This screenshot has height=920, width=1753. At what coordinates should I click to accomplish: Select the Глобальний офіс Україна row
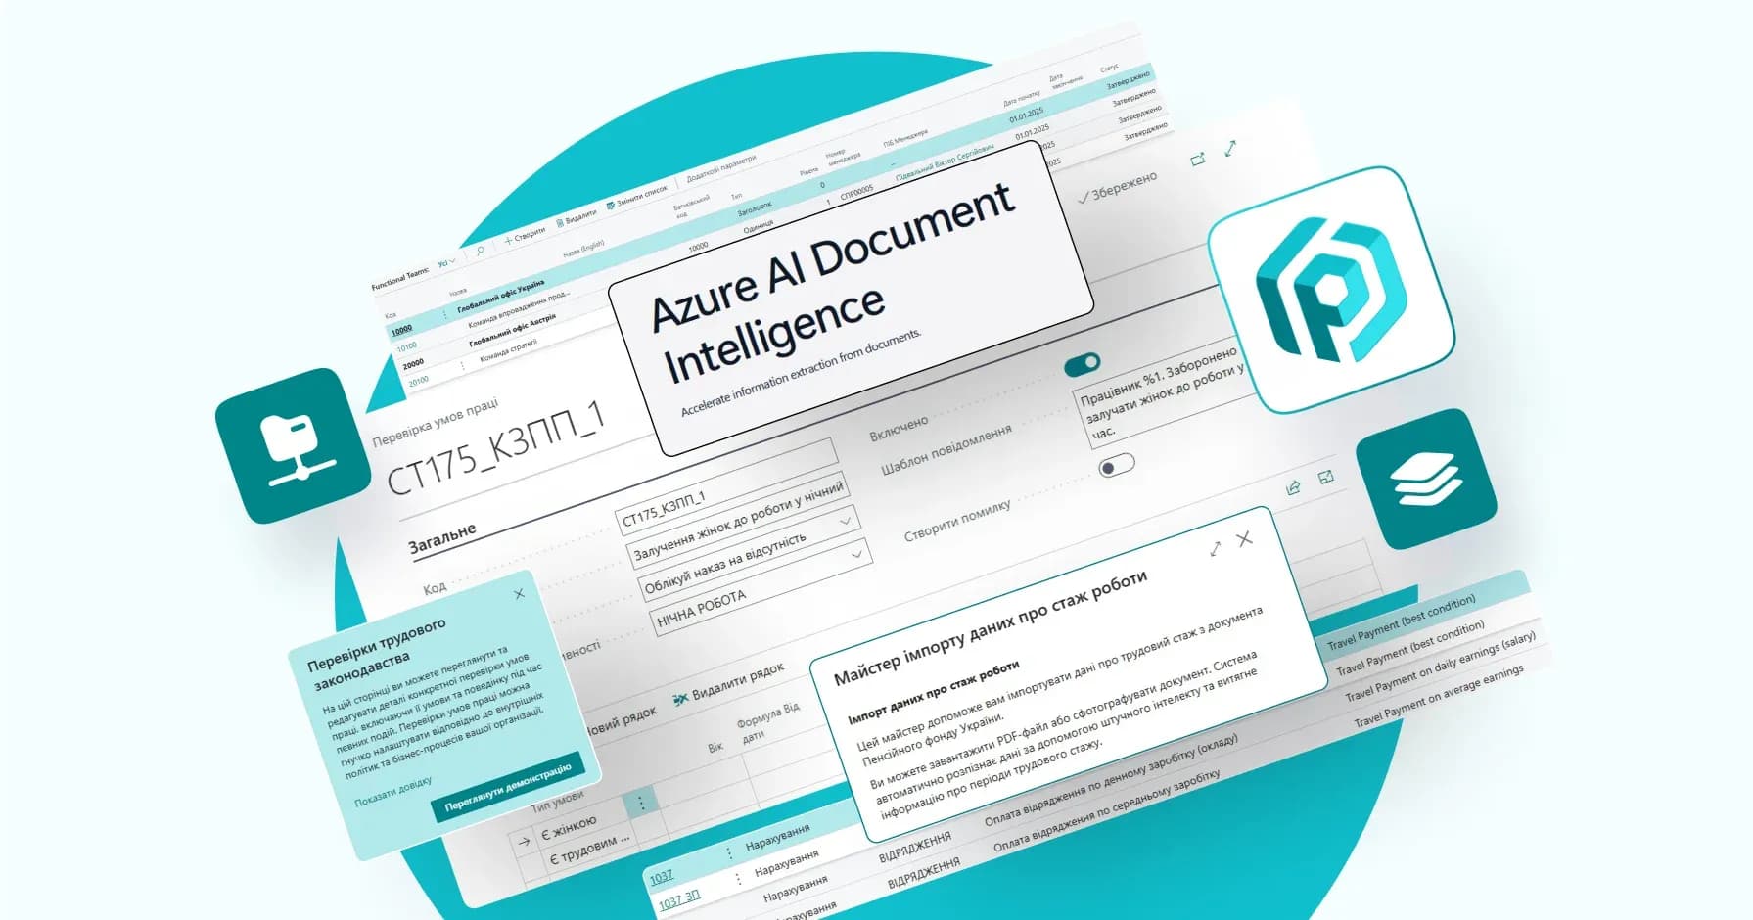[500, 298]
